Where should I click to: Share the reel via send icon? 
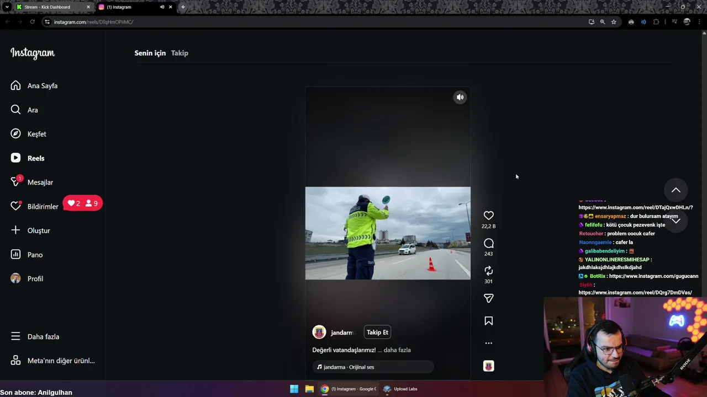pos(489,298)
